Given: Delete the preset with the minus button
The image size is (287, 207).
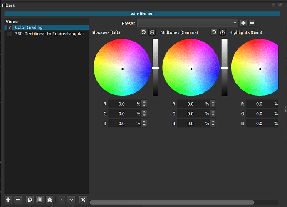Looking at the screenshot, I should tap(252, 23).
